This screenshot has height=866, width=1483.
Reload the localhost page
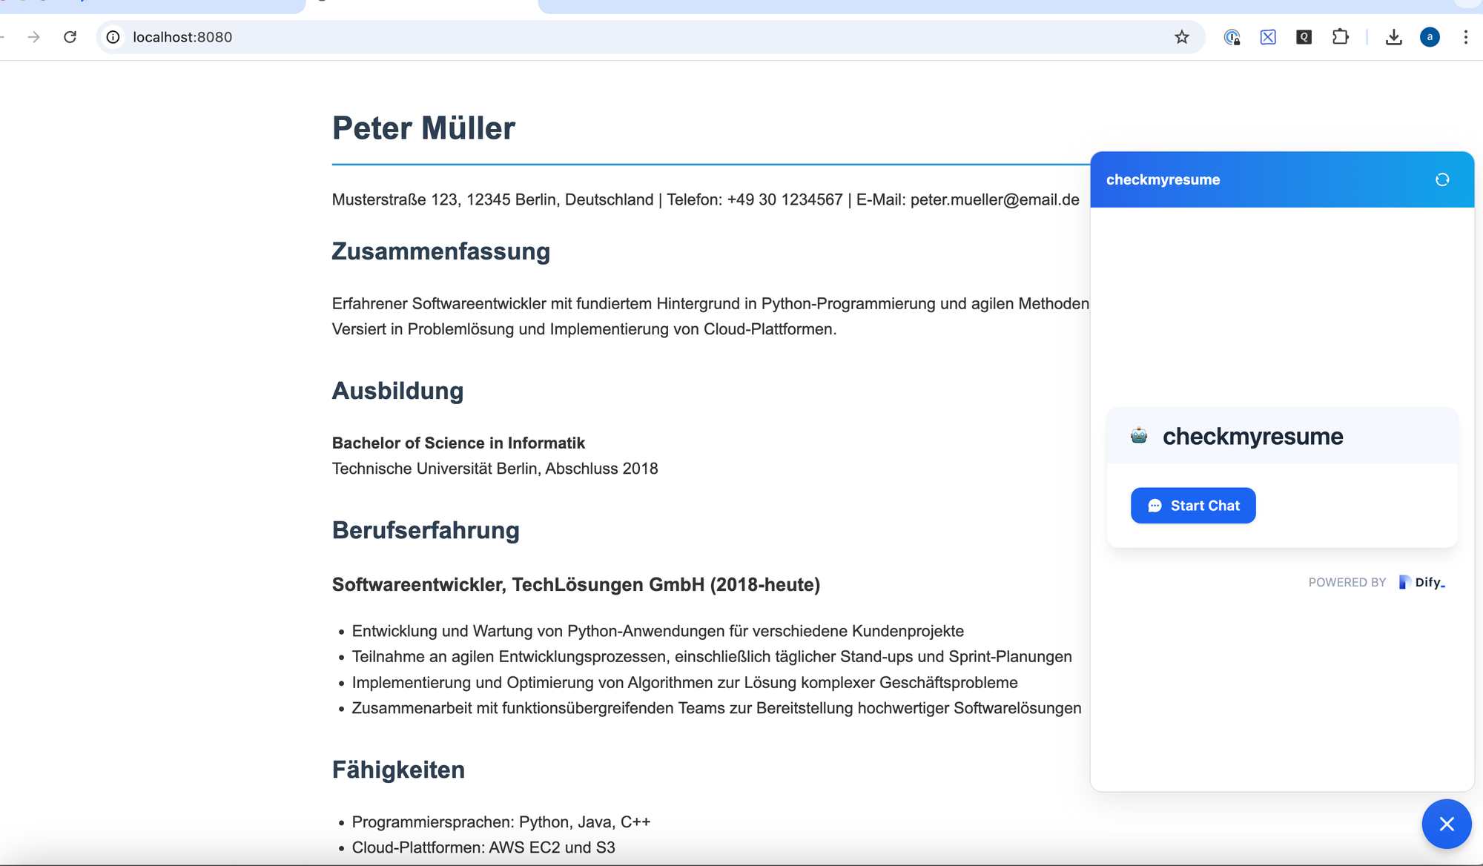pyautogui.click(x=70, y=37)
